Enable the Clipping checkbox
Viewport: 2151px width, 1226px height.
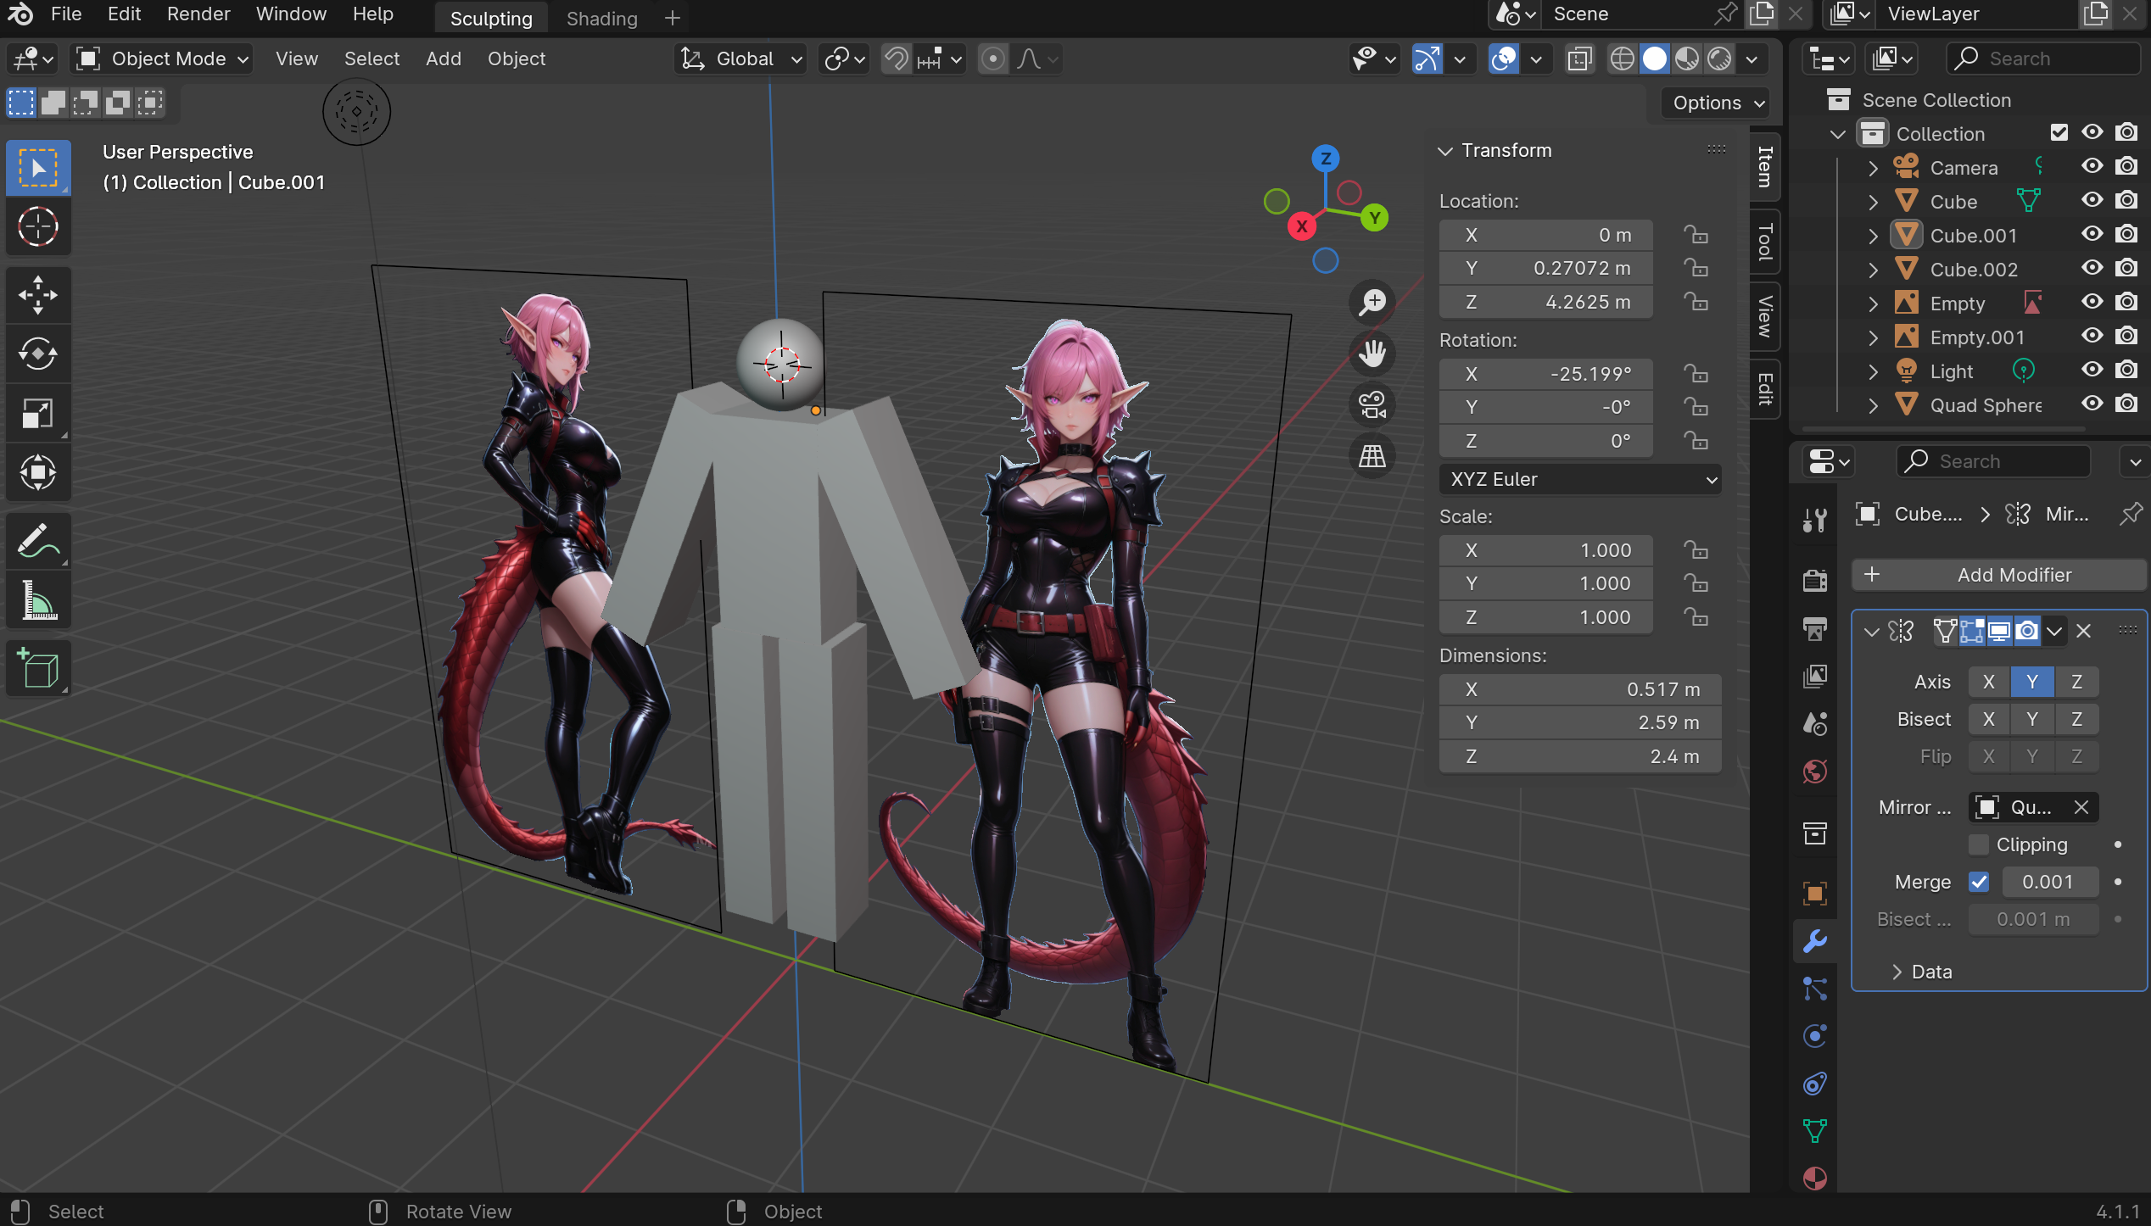[1979, 844]
